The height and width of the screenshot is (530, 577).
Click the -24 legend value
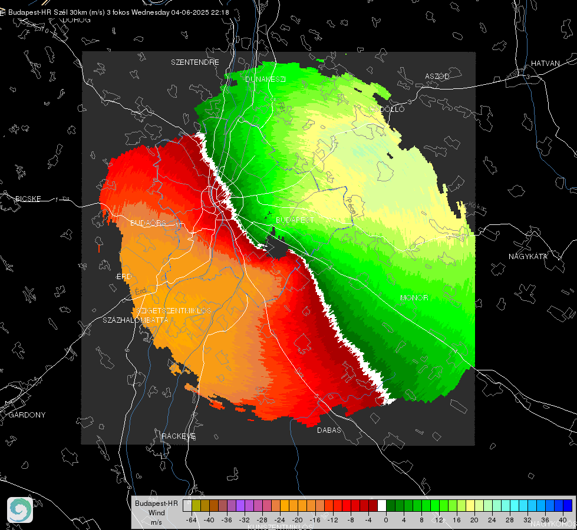point(280,520)
